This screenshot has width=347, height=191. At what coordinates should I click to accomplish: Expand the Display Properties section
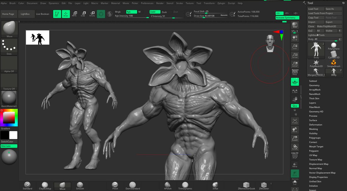318,177
